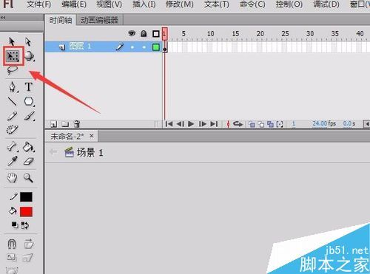Go to the first frame
Image resolution: width=370 pixels, height=274 pixels.
[169, 124]
